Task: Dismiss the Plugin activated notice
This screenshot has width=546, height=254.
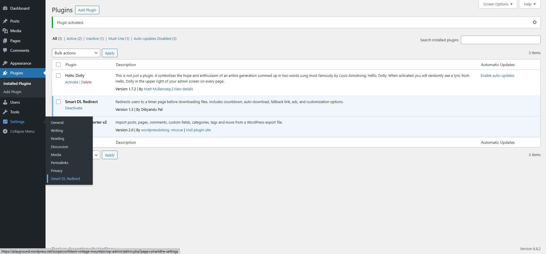Action: [534, 22]
